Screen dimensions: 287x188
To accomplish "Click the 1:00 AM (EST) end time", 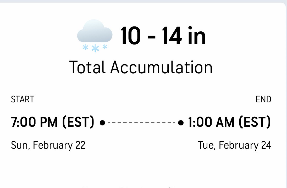I will click(x=229, y=122).
